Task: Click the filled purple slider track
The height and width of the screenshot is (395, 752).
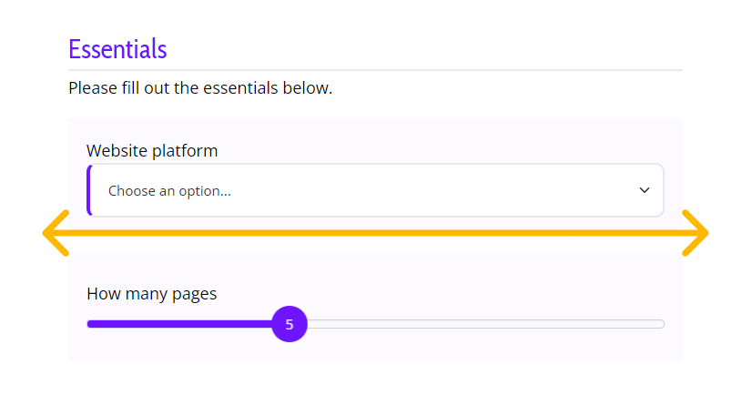Action: (180, 324)
